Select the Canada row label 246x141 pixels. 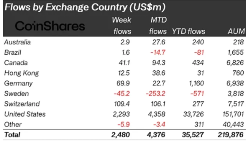(16, 63)
